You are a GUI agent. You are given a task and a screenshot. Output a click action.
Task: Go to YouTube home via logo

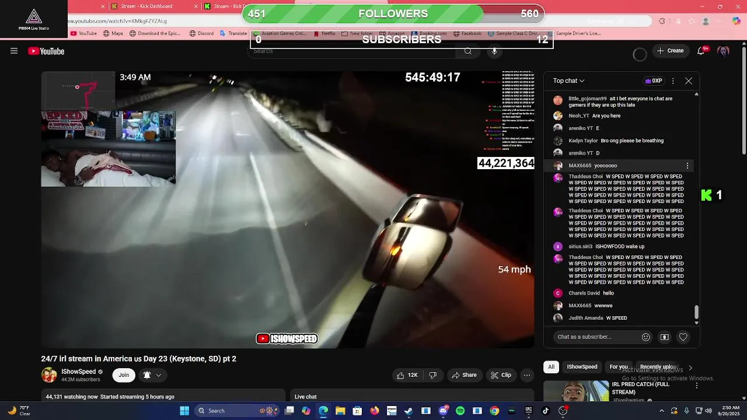pos(46,51)
